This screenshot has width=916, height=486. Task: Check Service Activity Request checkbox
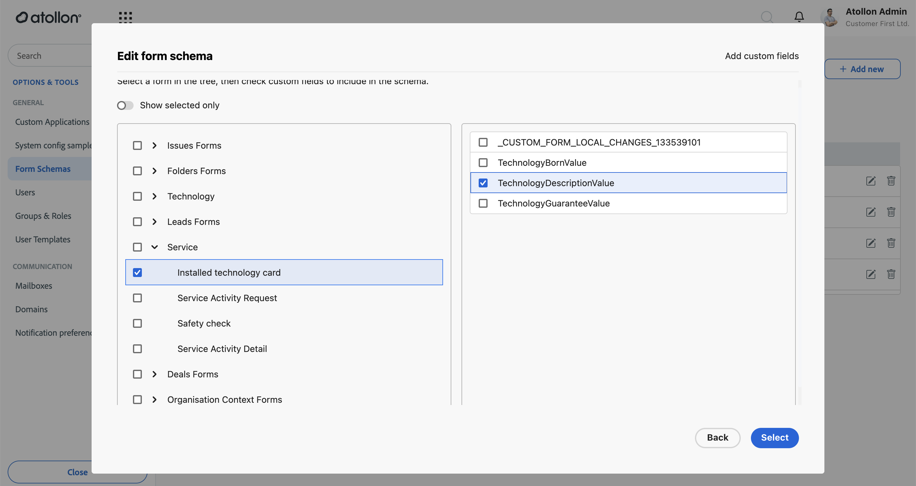click(x=137, y=298)
